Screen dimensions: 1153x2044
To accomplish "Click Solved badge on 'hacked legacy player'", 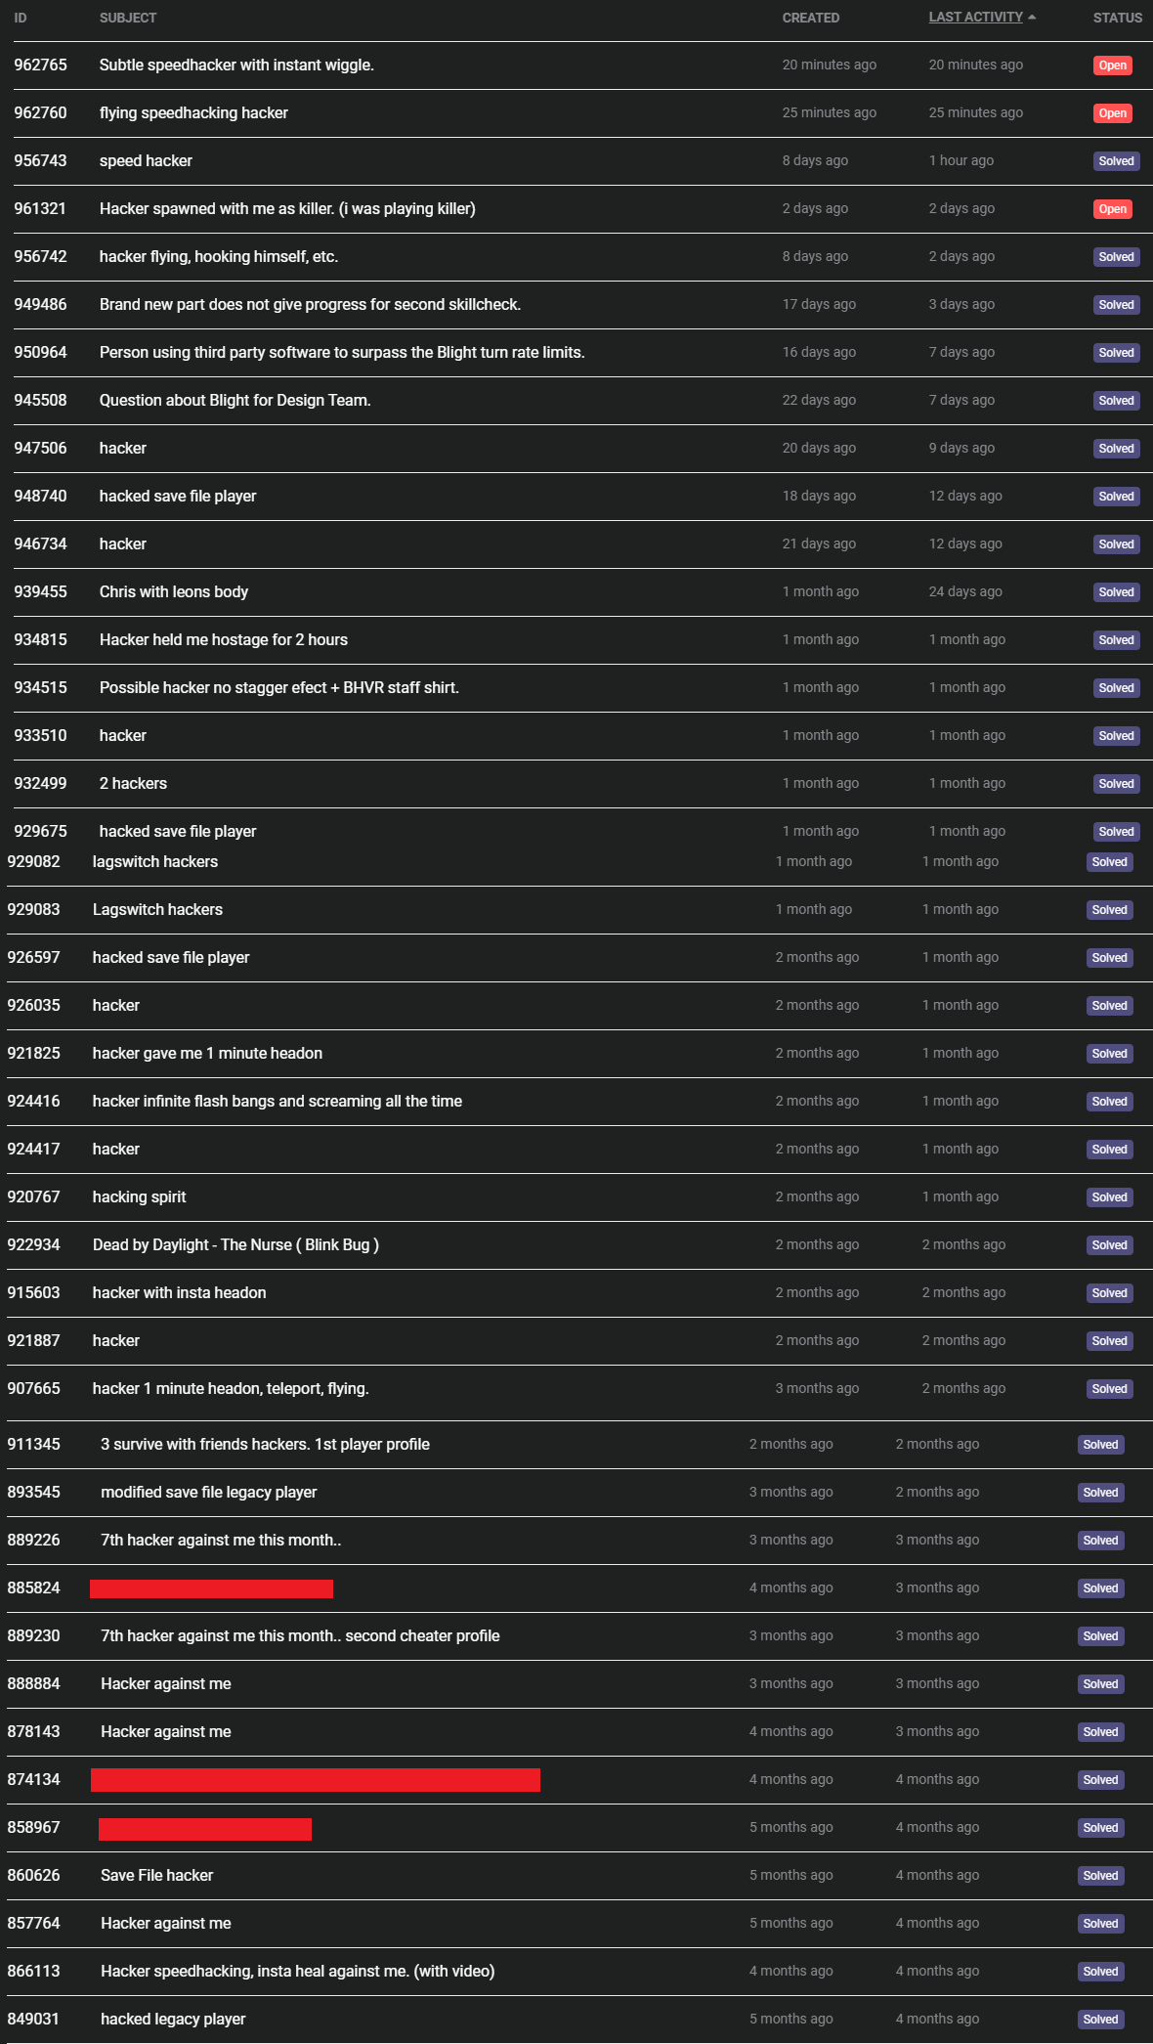I will point(1100,2020).
